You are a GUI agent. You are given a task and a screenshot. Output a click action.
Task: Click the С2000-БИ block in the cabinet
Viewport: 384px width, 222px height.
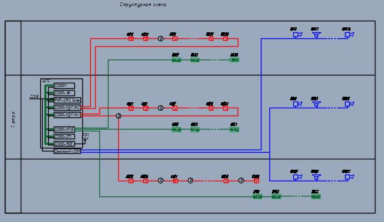point(64,93)
